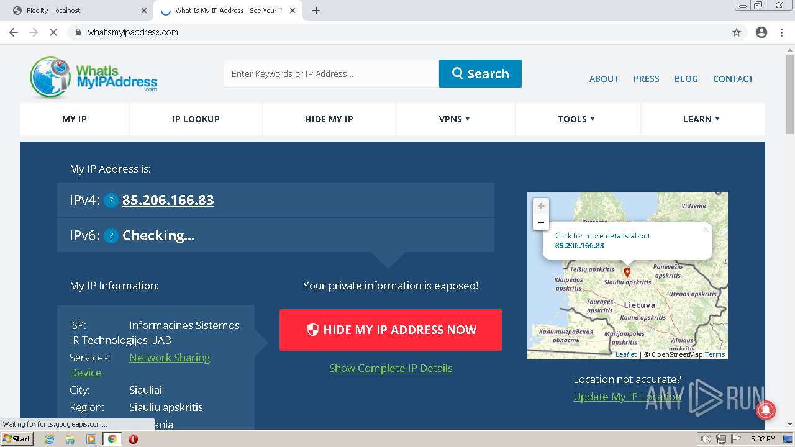Expand the LEARN dropdown menu
795x447 pixels.
(x=702, y=119)
